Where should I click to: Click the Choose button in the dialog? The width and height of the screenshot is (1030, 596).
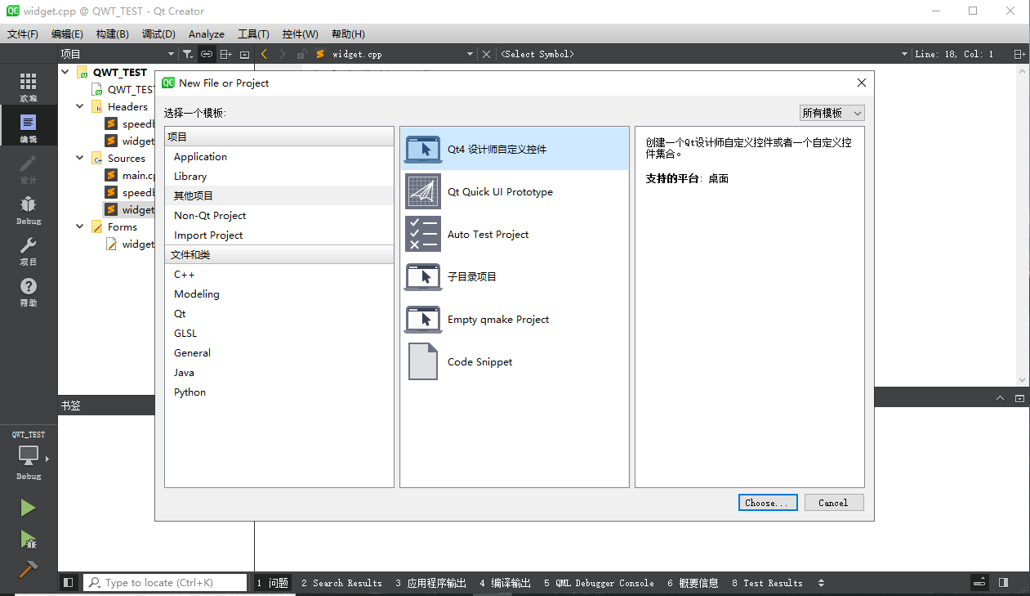click(x=767, y=502)
